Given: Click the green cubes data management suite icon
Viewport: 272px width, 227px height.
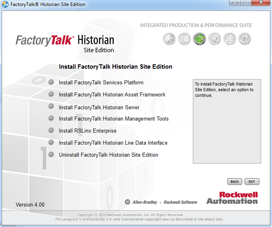Looking at the screenshot, I should pos(200,39).
